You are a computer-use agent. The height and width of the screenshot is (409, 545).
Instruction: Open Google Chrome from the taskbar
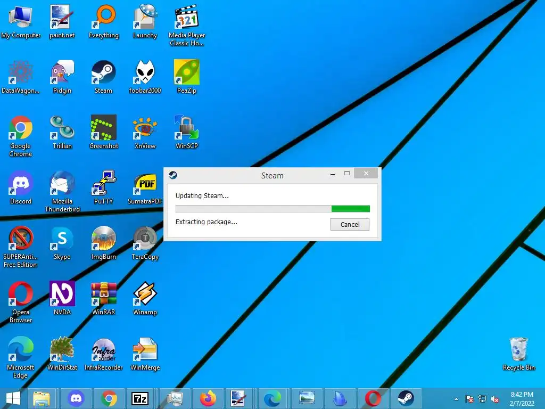click(109, 398)
